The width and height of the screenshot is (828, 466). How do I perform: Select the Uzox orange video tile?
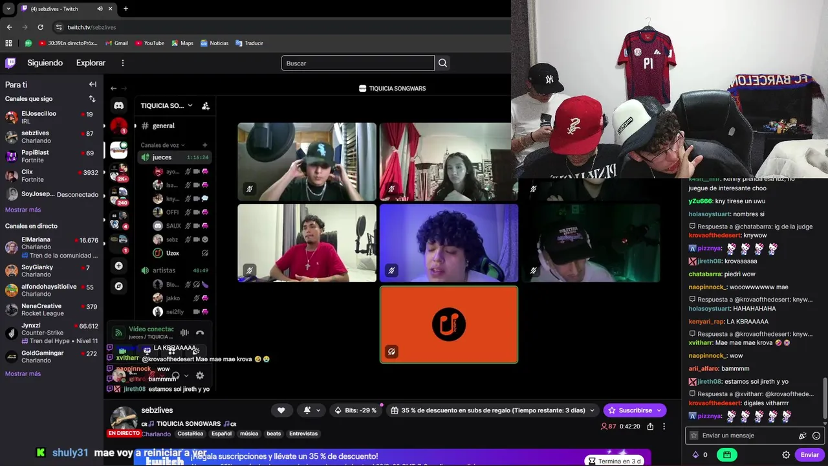(x=449, y=324)
